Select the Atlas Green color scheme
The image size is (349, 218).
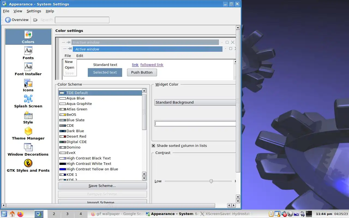tap(100, 109)
